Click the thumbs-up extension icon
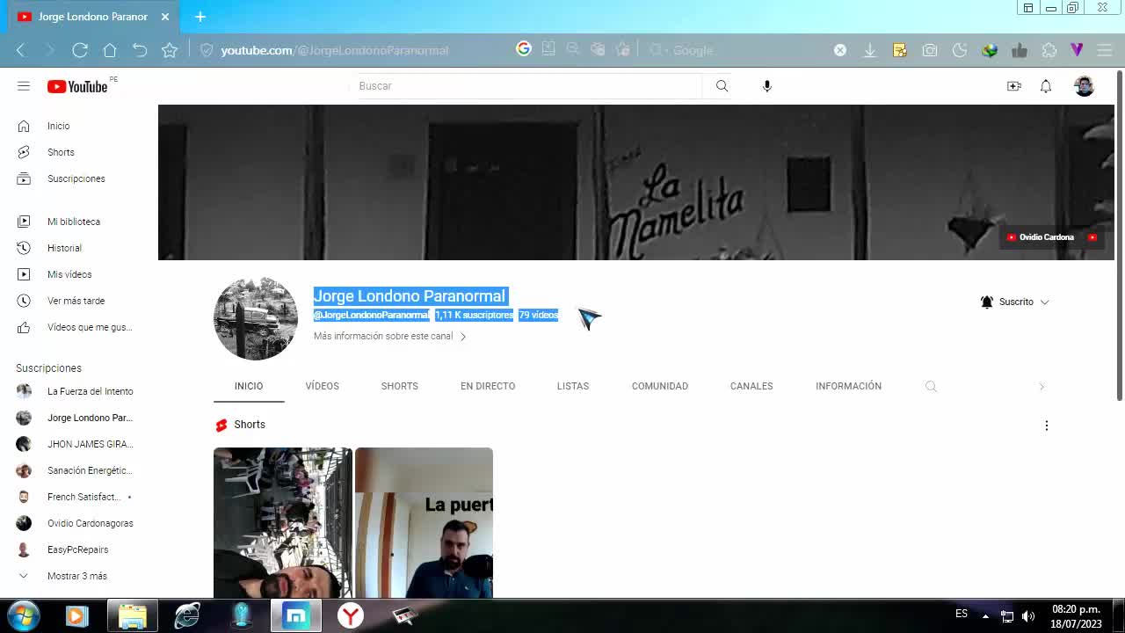The height and width of the screenshot is (633, 1125). pyautogui.click(x=1020, y=50)
